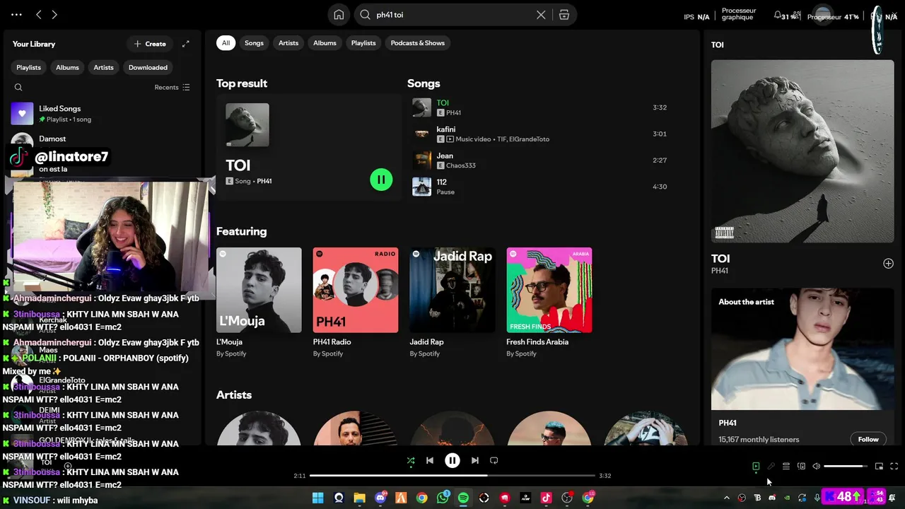Filter library by Artists chip in sidebar
The height and width of the screenshot is (509, 905).
(x=103, y=67)
